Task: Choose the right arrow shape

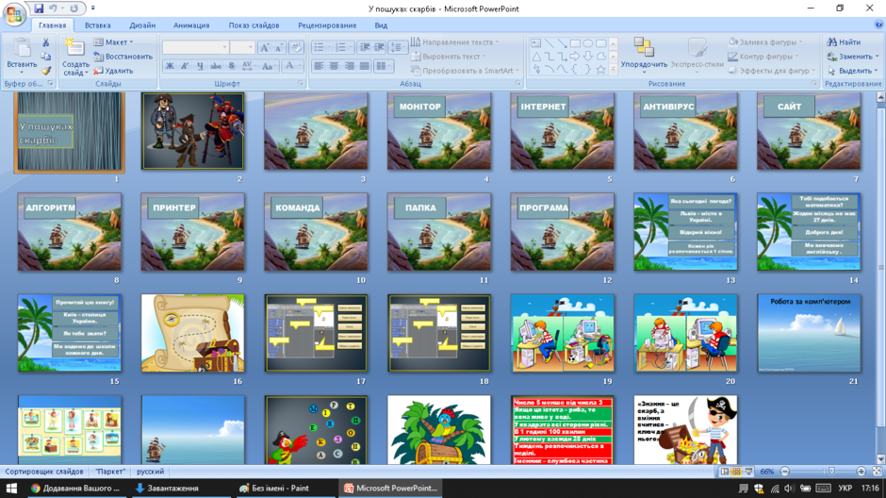Action: (575, 57)
